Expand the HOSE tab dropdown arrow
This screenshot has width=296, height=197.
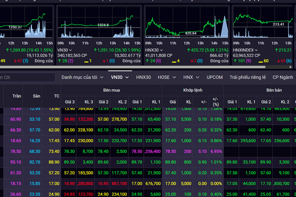pos(174,78)
